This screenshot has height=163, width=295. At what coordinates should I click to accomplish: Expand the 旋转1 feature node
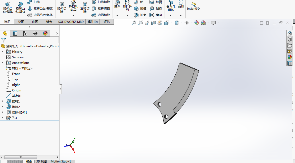tap(3, 101)
